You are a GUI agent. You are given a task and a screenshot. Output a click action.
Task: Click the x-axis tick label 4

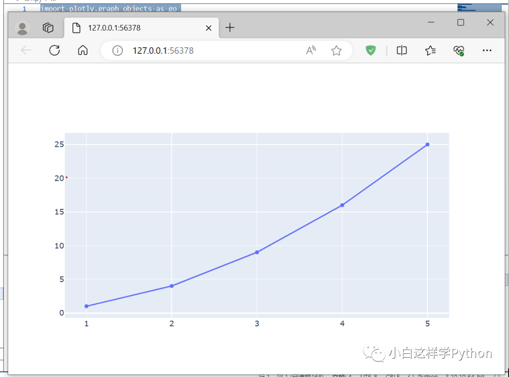[342, 324]
